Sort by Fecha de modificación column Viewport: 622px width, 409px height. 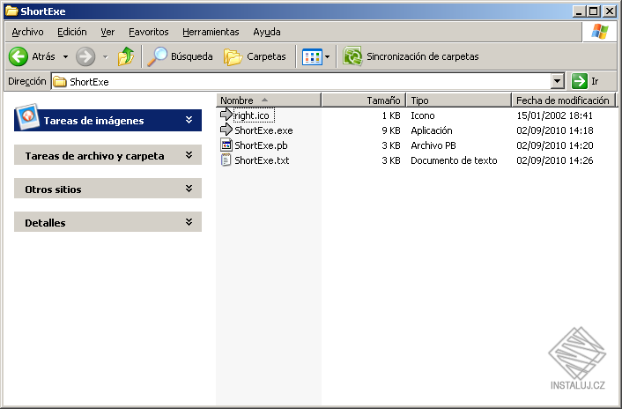pos(563,100)
